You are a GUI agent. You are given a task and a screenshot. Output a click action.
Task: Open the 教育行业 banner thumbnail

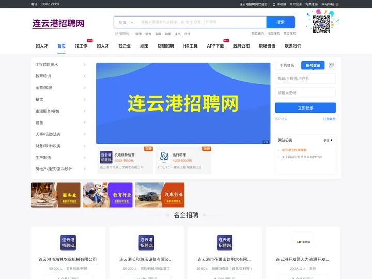click(x=107, y=195)
